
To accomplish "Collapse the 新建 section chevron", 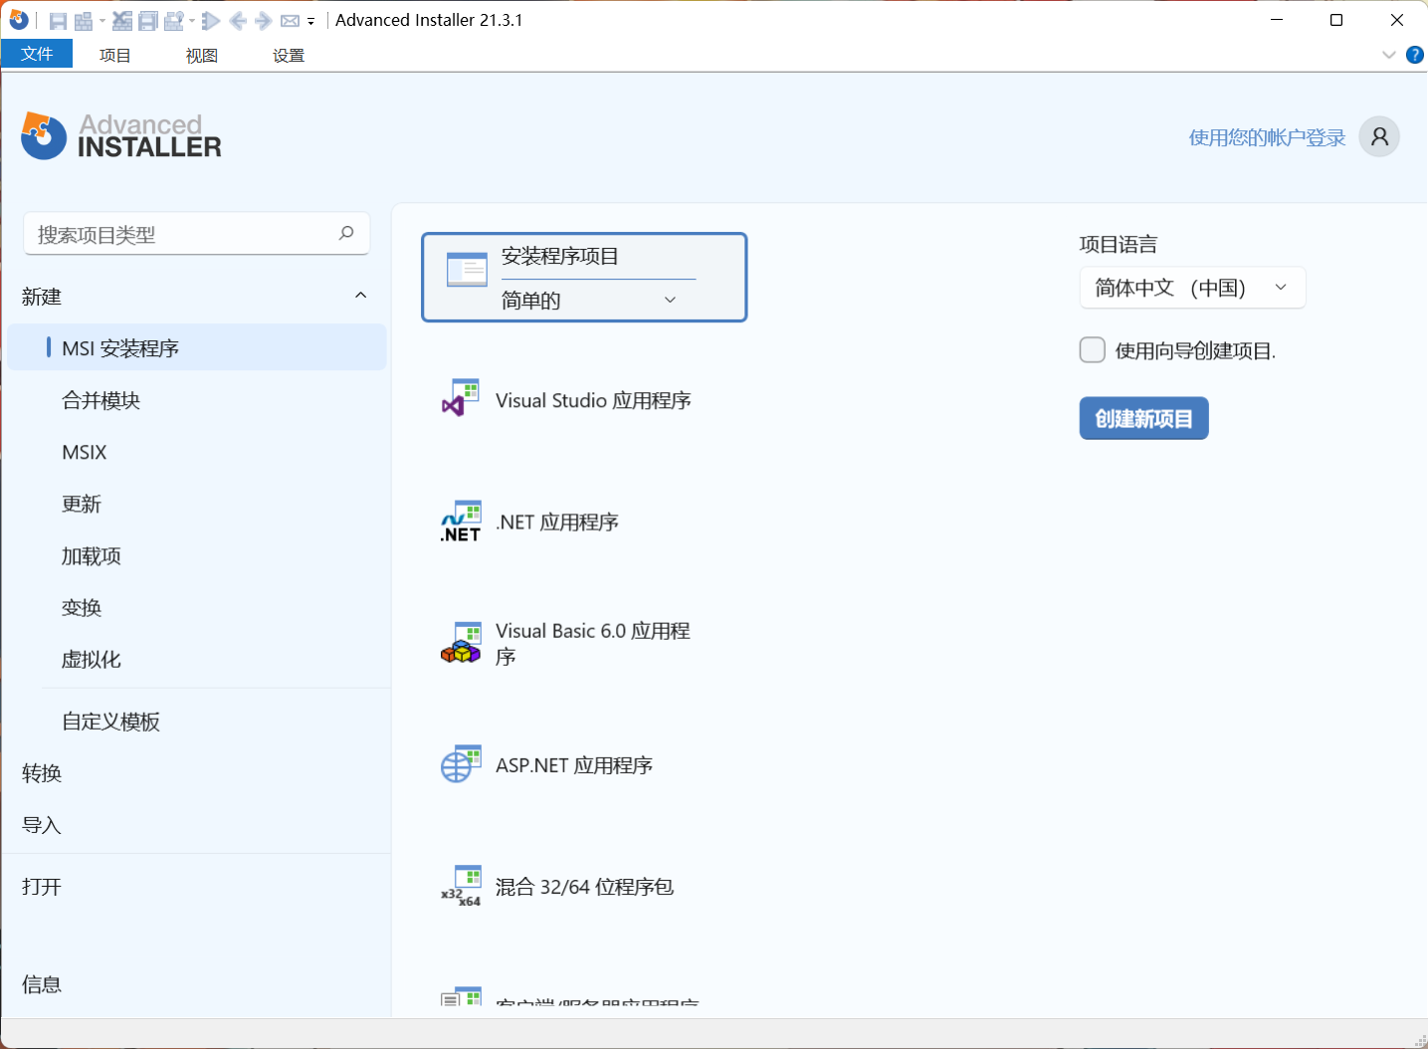I will tap(360, 296).
